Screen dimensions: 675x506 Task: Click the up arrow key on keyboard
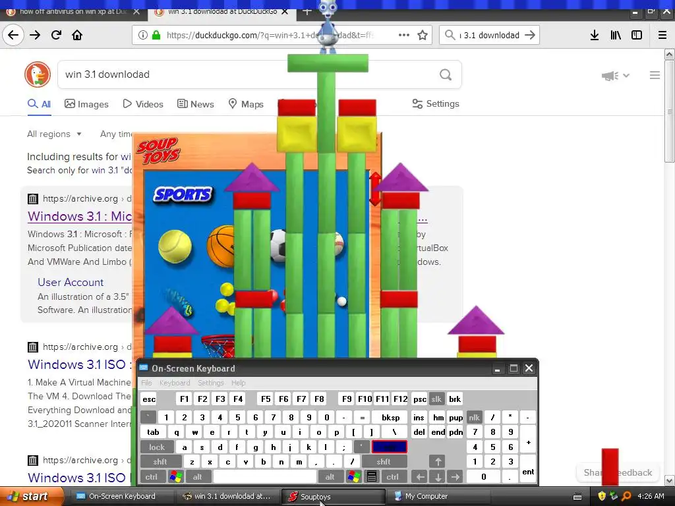point(438,462)
